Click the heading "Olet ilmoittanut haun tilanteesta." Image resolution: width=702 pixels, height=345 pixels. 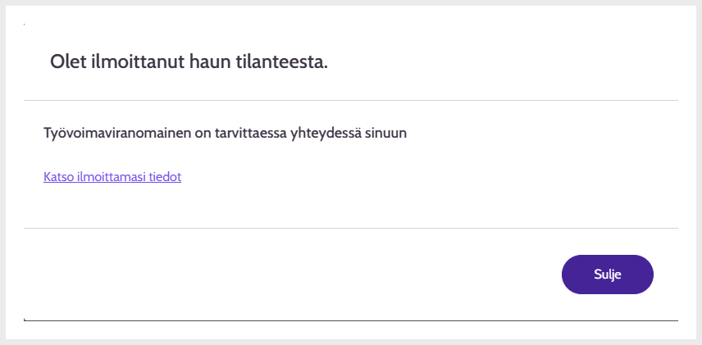click(x=189, y=62)
